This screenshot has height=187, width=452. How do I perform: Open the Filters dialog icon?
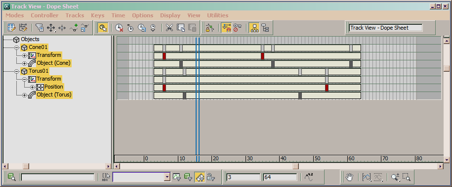coord(40,28)
